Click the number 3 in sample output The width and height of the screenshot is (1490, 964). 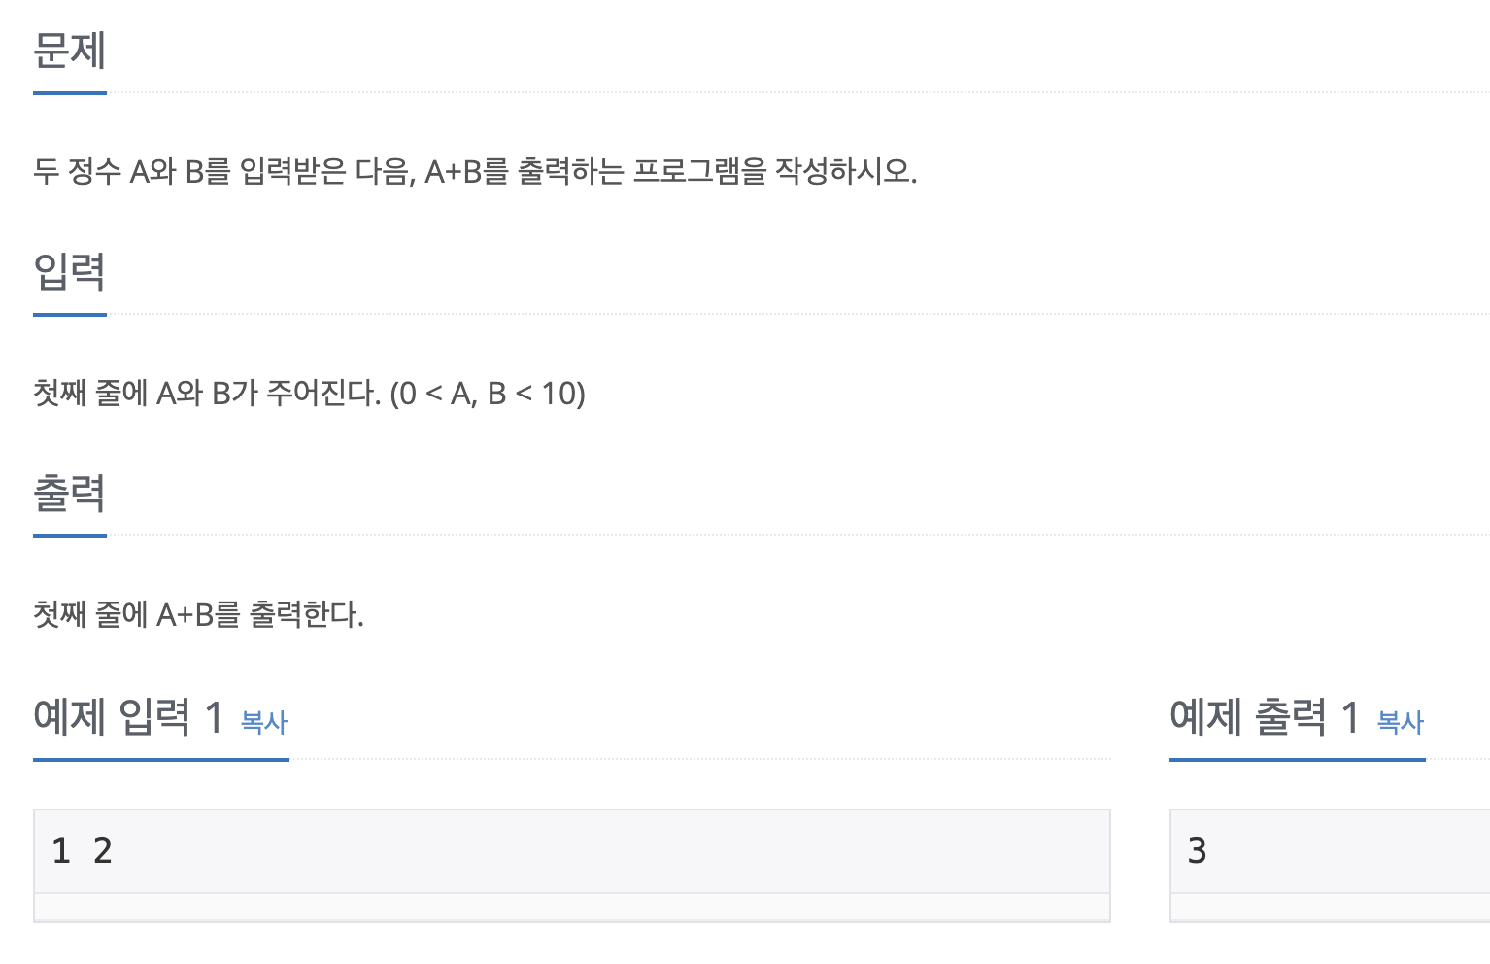pyautogui.click(x=1197, y=851)
